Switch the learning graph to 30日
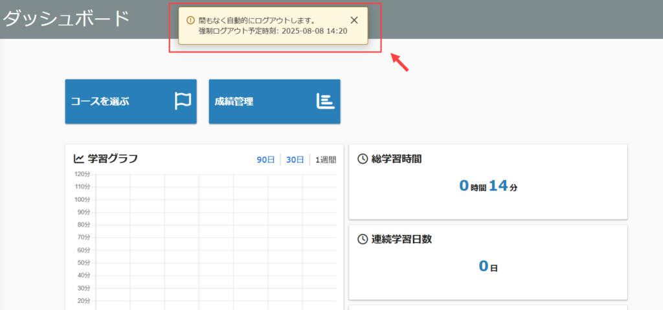This screenshot has width=663, height=310. point(295,160)
